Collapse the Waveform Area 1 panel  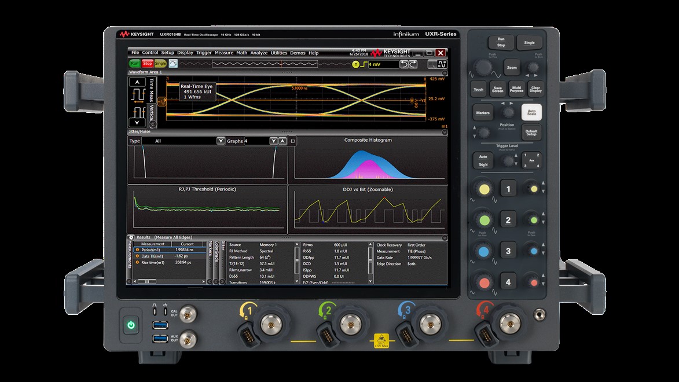pyautogui.click(x=444, y=72)
